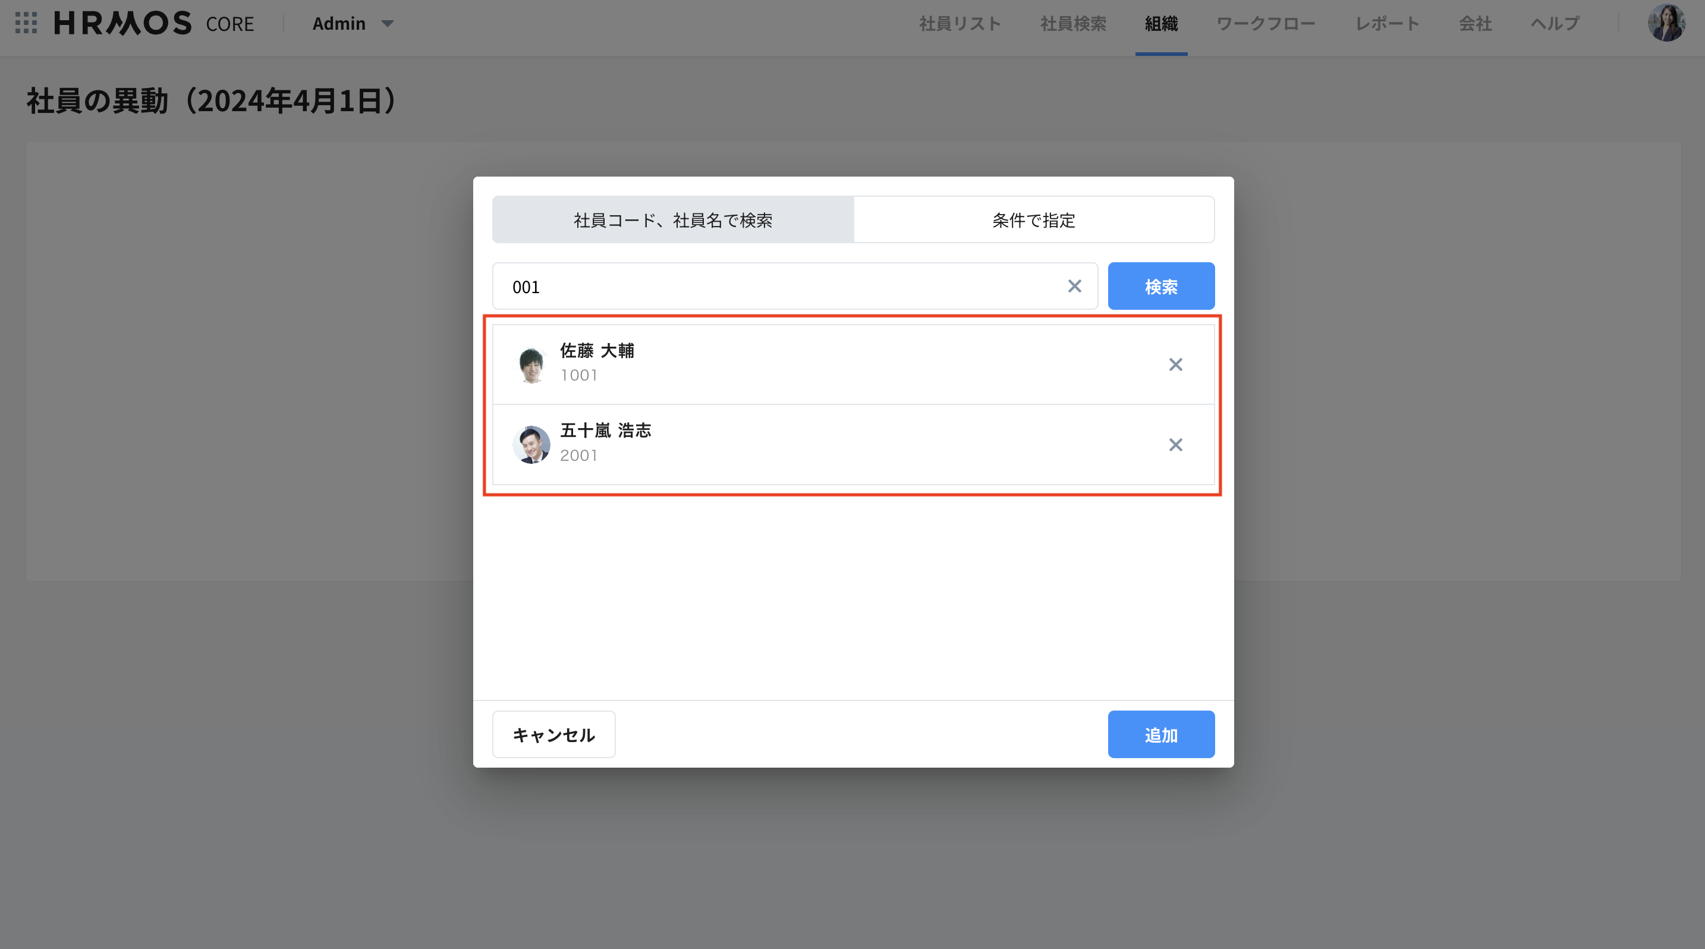
Task: Focus the employee code search field
Action: [781, 287]
